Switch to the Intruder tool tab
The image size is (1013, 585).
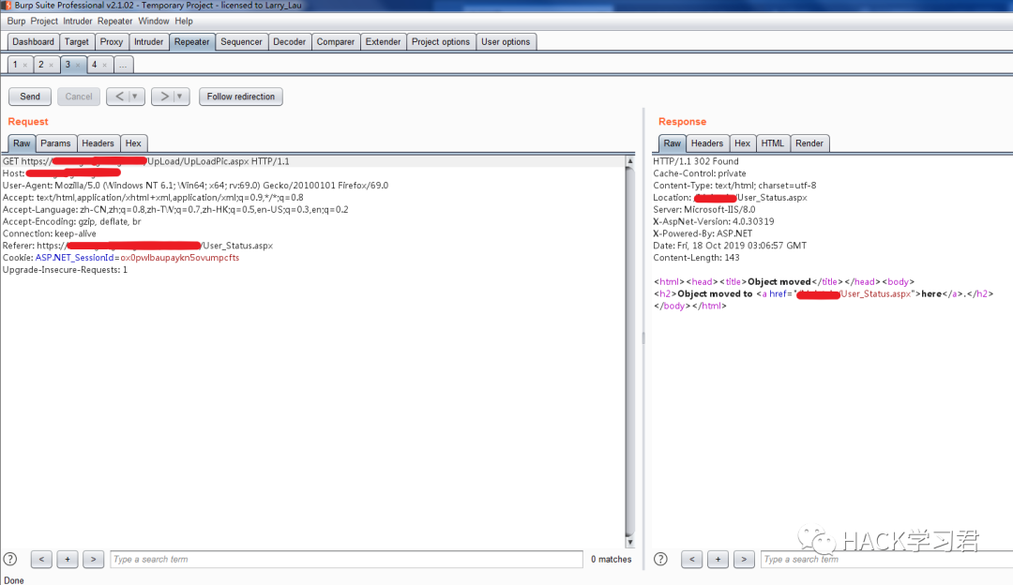148,42
